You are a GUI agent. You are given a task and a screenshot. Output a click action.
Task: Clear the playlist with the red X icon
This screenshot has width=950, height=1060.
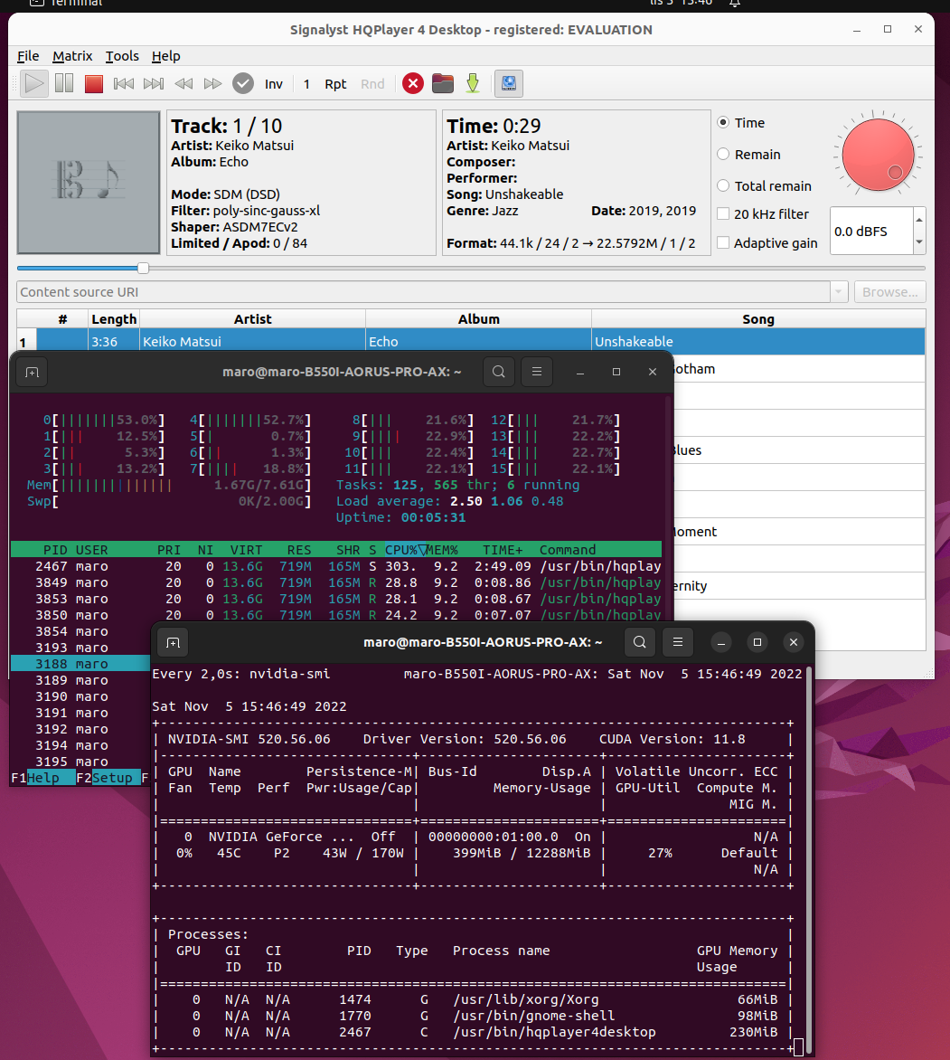pos(413,84)
